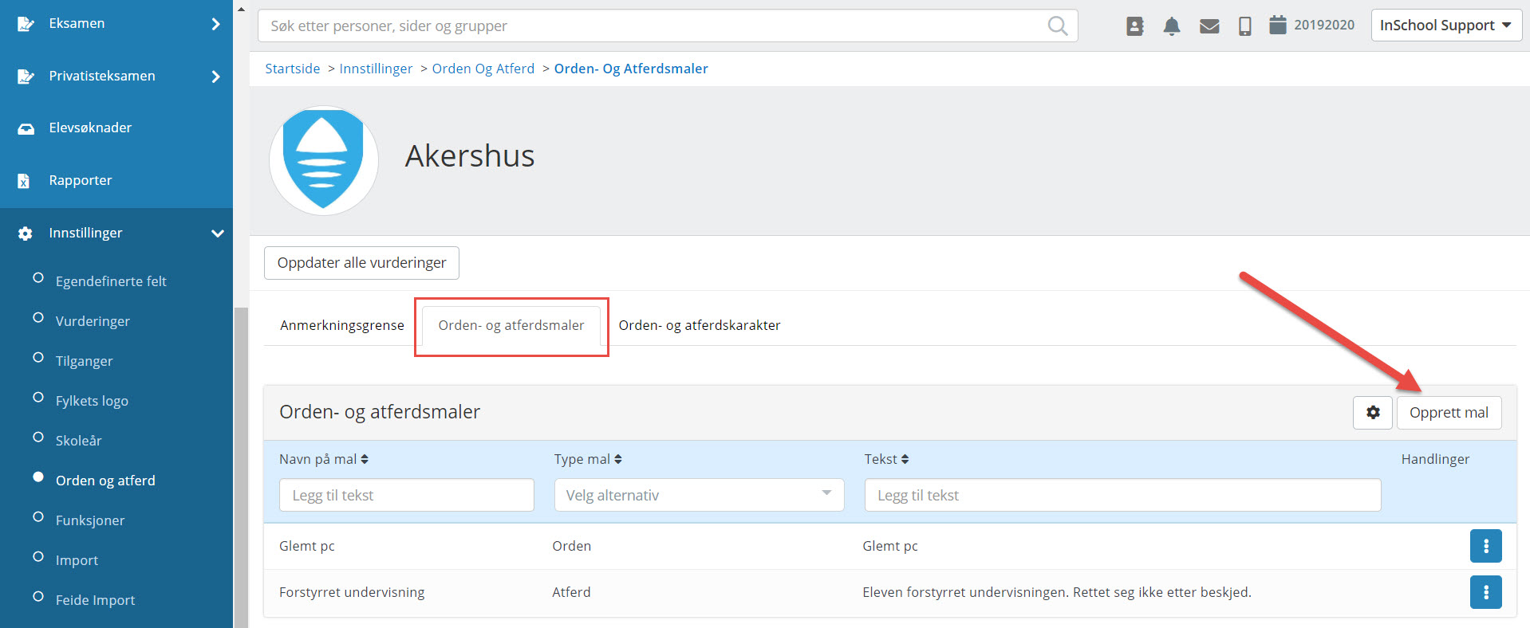Open table settings gear icon

point(1372,413)
